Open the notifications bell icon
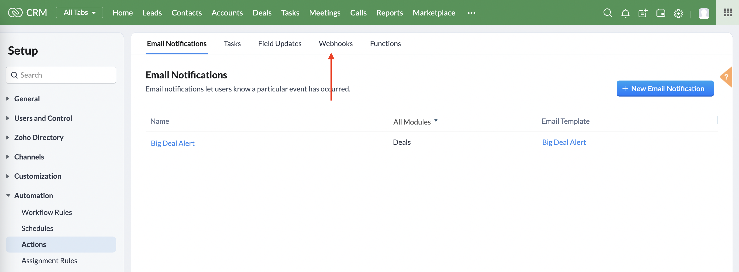This screenshot has height=272, width=739. [625, 13]
